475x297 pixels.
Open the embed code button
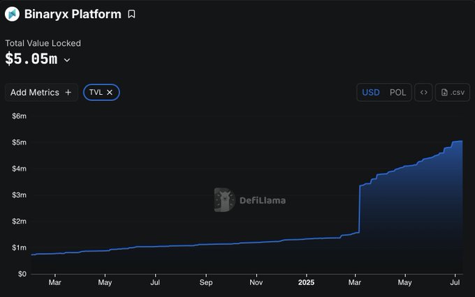point(423,92)
